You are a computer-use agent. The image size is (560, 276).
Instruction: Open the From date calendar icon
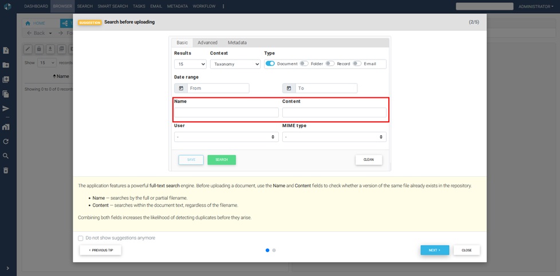181,88
